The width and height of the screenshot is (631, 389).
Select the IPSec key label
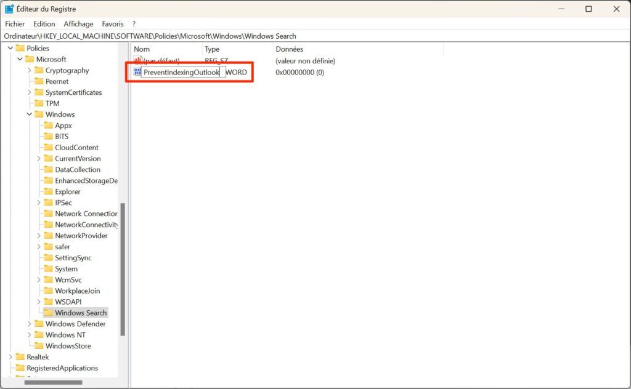coord(63,203)
